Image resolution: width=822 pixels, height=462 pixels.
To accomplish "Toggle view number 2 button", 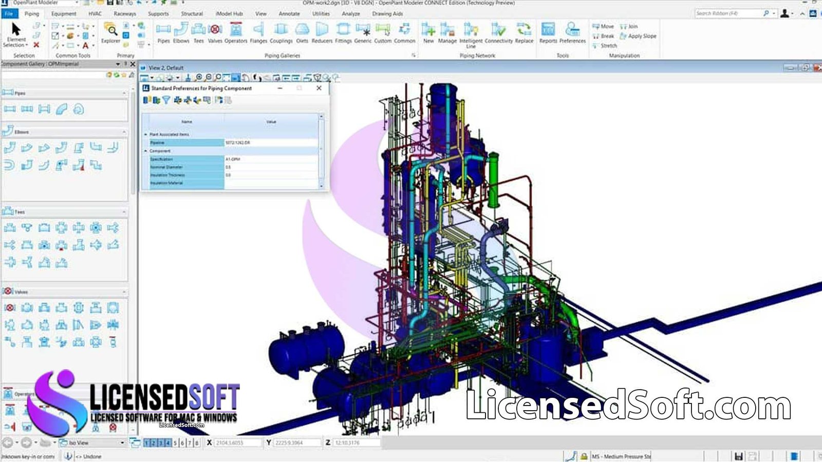I will 153,442.
